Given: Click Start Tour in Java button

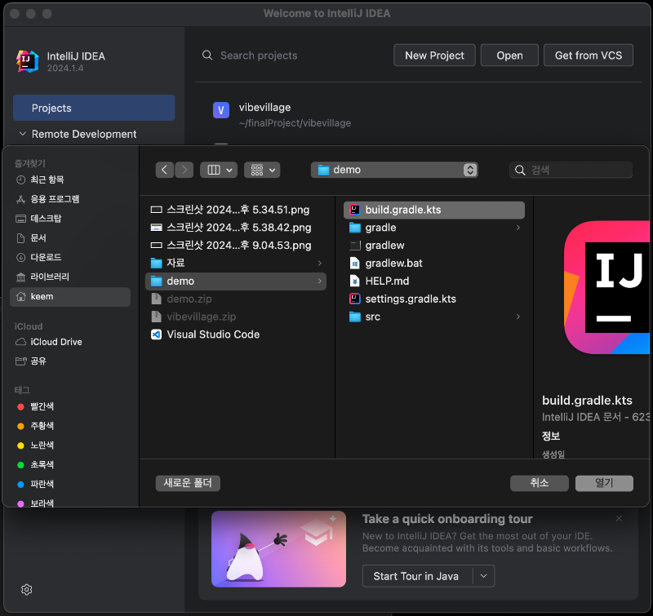Looking at the screenshot, I should click(x=418, y=576).
